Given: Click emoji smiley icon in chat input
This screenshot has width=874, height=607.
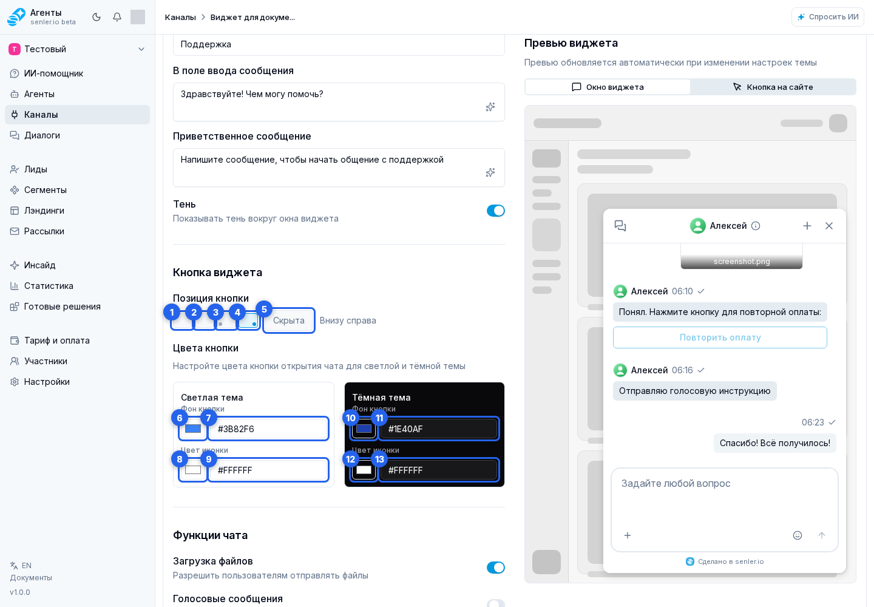Looking at the screenshot, I should (798, 535).
